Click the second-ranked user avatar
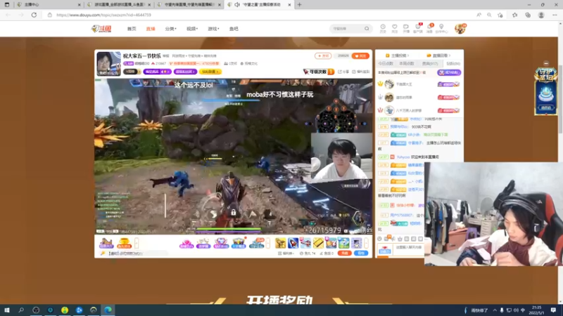Image resolution: width=563 pixels, height=316 pixels. [x=389, y=97]
